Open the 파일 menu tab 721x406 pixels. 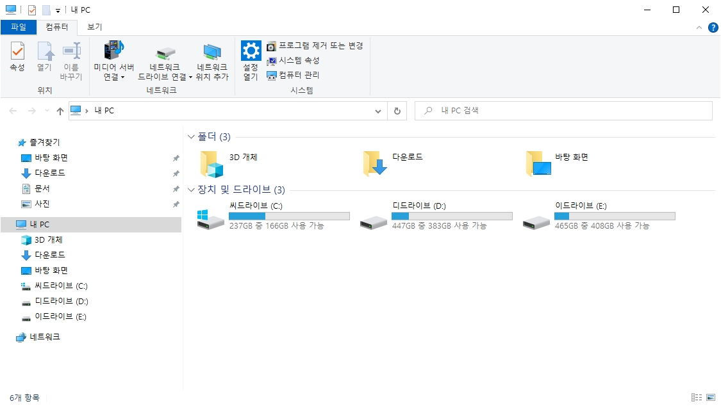pos(19,27)
